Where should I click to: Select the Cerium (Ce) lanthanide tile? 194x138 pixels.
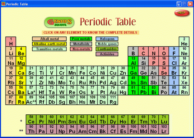31,120
